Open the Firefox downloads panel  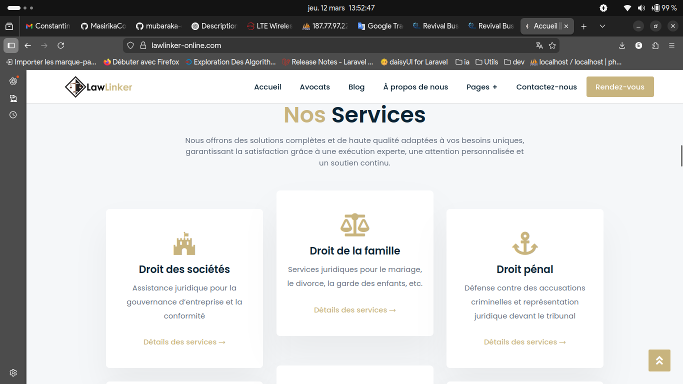click(x=622, y=45)
